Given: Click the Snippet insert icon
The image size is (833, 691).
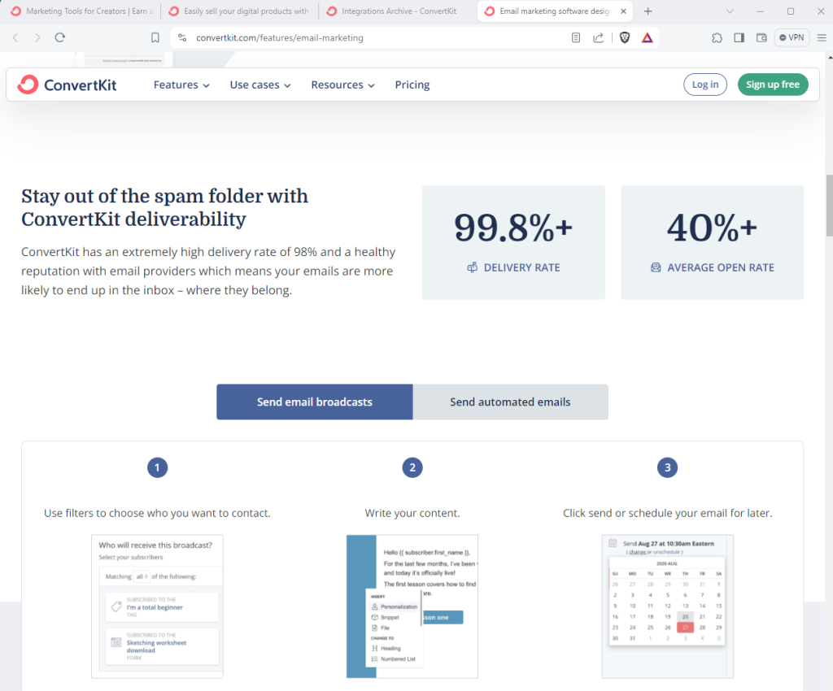Looking at the screenshot, I should (x=374, y=617).
